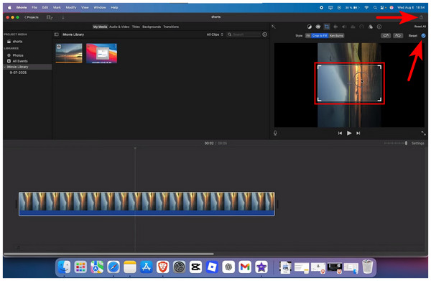Open the Window menu

click(100, 7)
